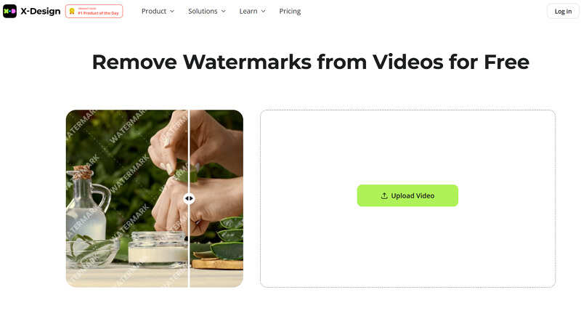
Task: Click the clean right side of preview
Action: click(x=216, y=198)
